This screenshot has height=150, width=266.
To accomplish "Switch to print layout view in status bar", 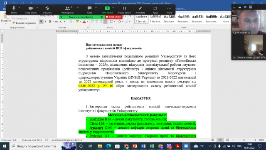I will [220, 140].
